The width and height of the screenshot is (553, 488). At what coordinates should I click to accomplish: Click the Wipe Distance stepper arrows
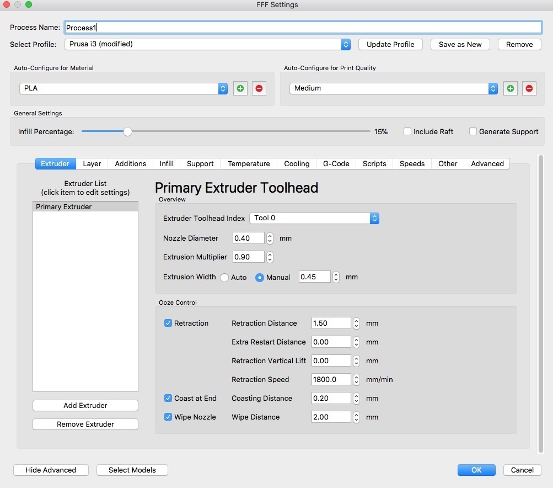pos(356,417)
